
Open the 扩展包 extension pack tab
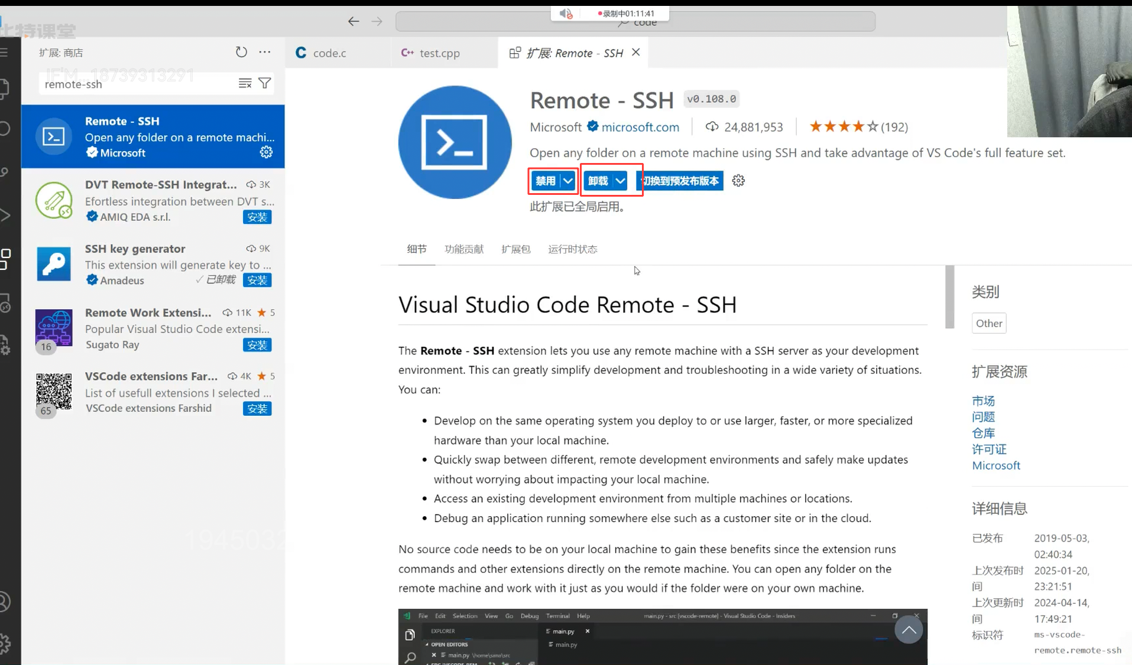[516, 249]
